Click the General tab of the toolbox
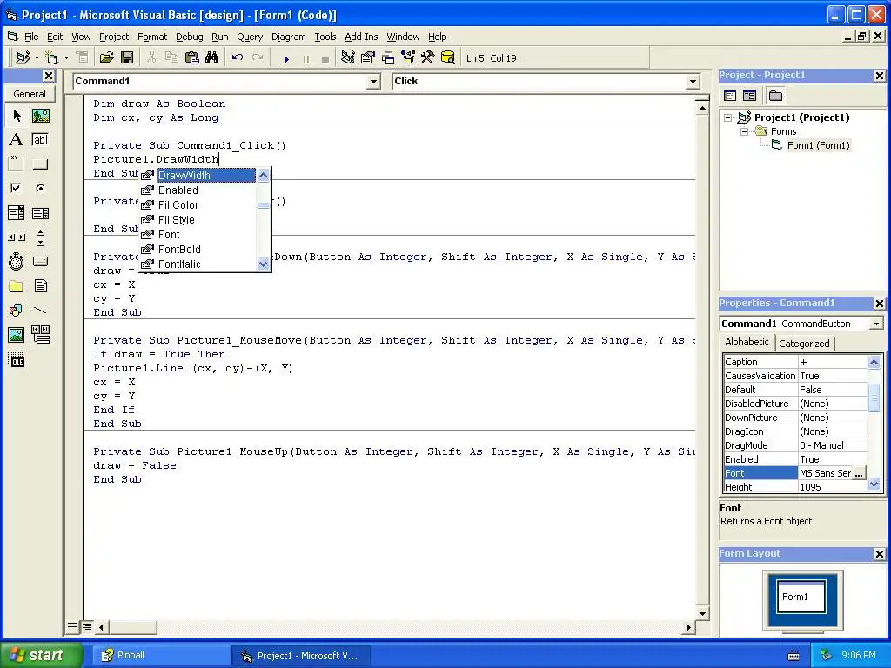Image resolution: width=891 pixels, height=668 pixels. 30,94
